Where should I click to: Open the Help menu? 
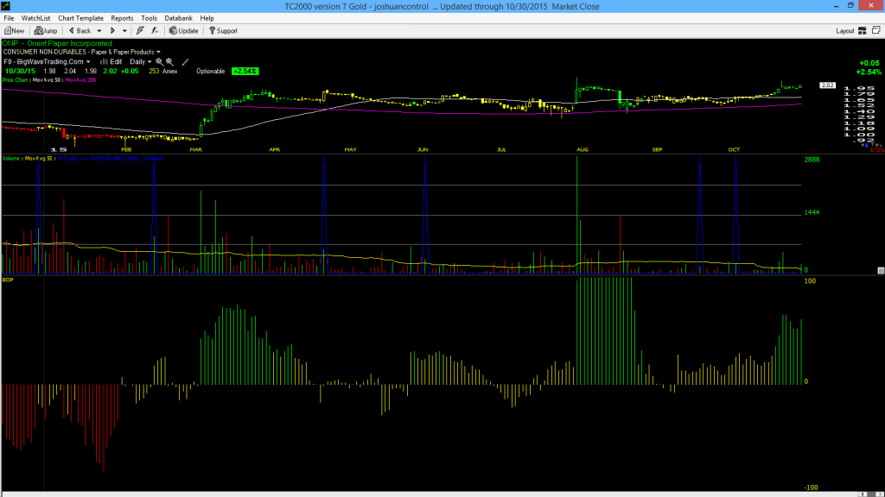(207, 18)
